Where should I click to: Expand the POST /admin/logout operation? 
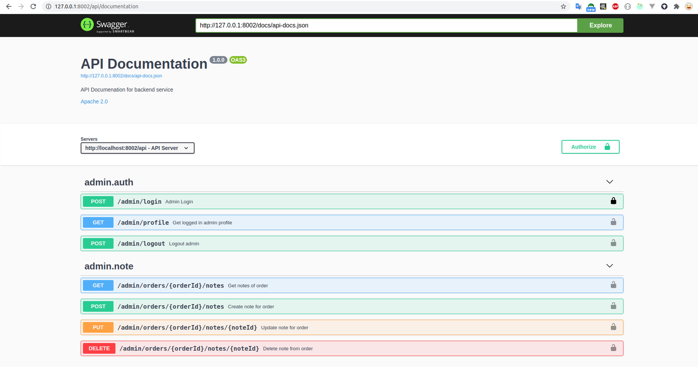[352, 244]
